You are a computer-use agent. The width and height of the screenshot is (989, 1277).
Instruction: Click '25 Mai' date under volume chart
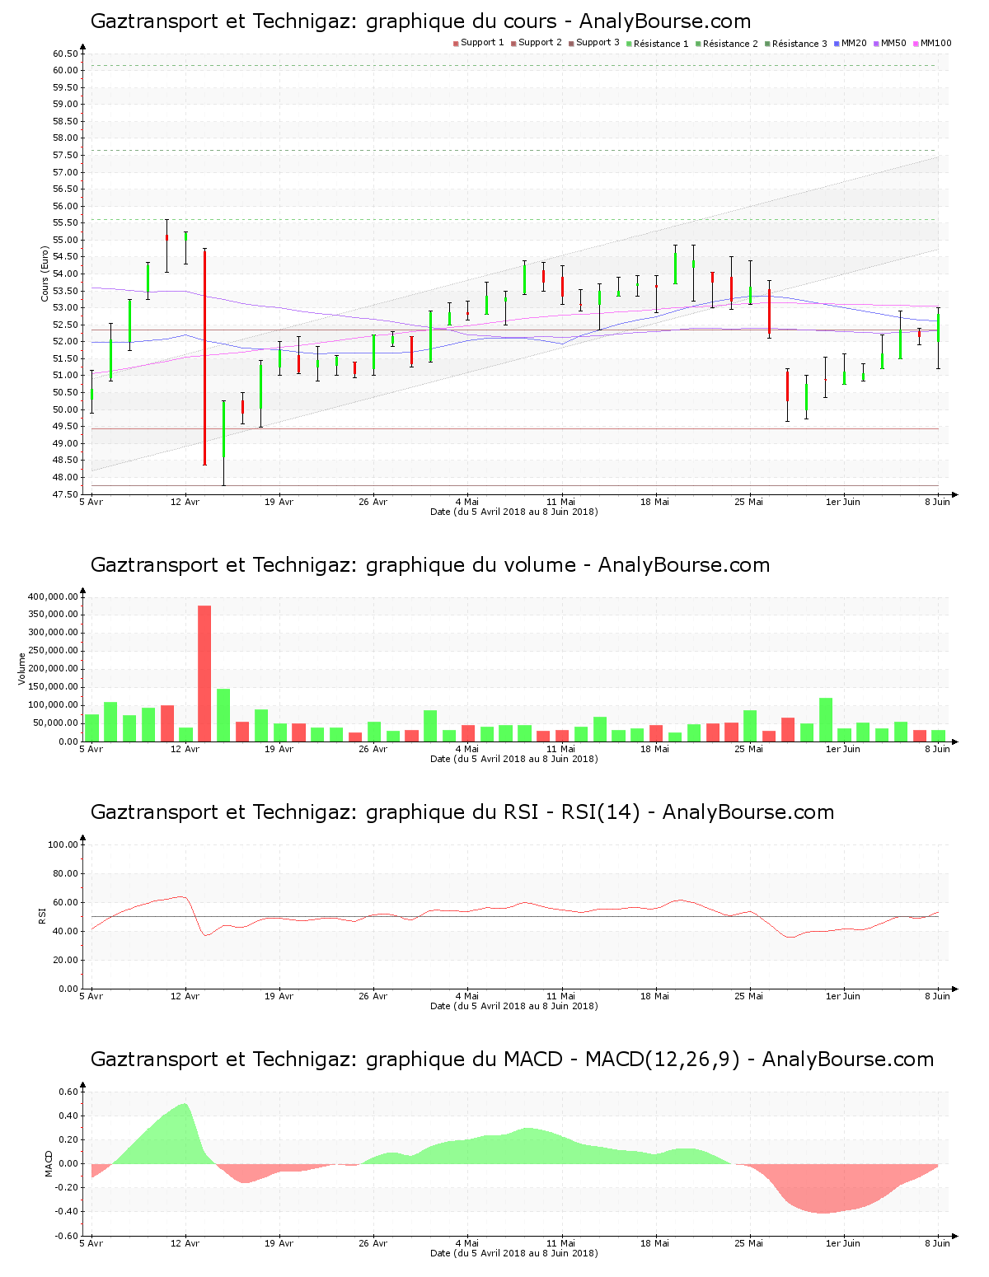pyautogui.click(x=749, y=749)
